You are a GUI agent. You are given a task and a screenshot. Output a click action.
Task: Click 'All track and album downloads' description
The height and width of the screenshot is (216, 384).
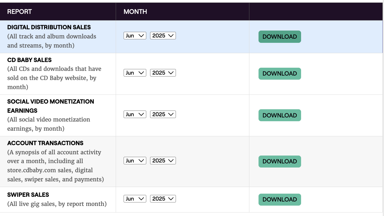tap(52, 41)
